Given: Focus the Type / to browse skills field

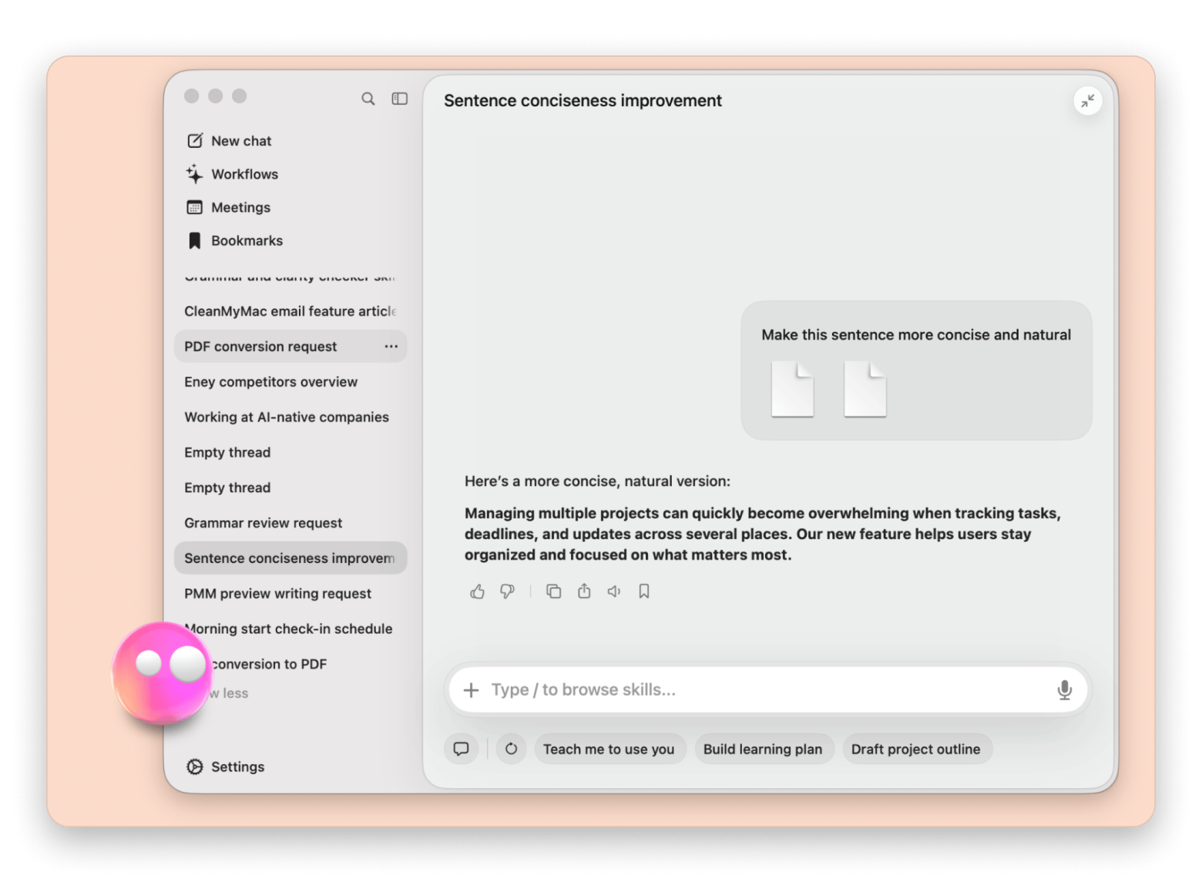Looking at the screenshot, I should tap(768, 690).
